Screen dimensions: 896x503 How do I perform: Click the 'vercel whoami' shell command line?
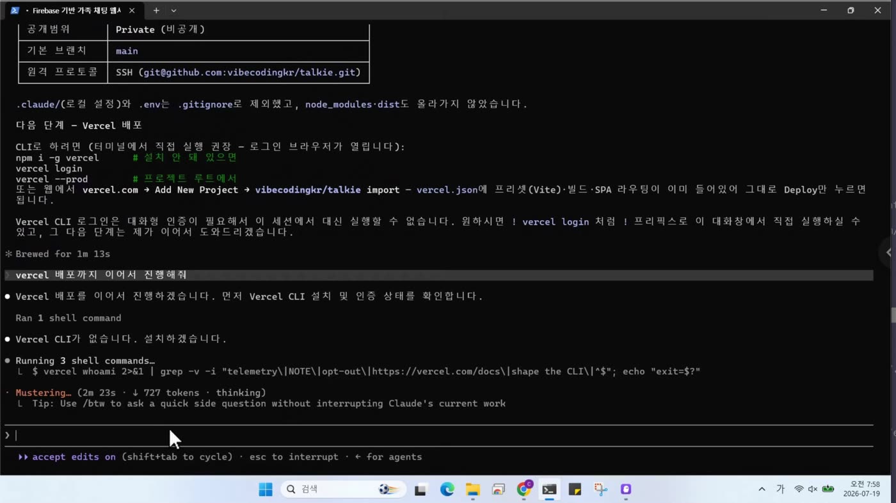(x=366, y=371)
